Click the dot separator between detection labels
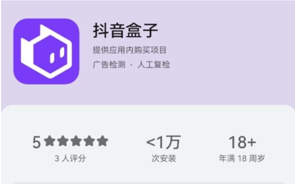 (x=131, y=65)
